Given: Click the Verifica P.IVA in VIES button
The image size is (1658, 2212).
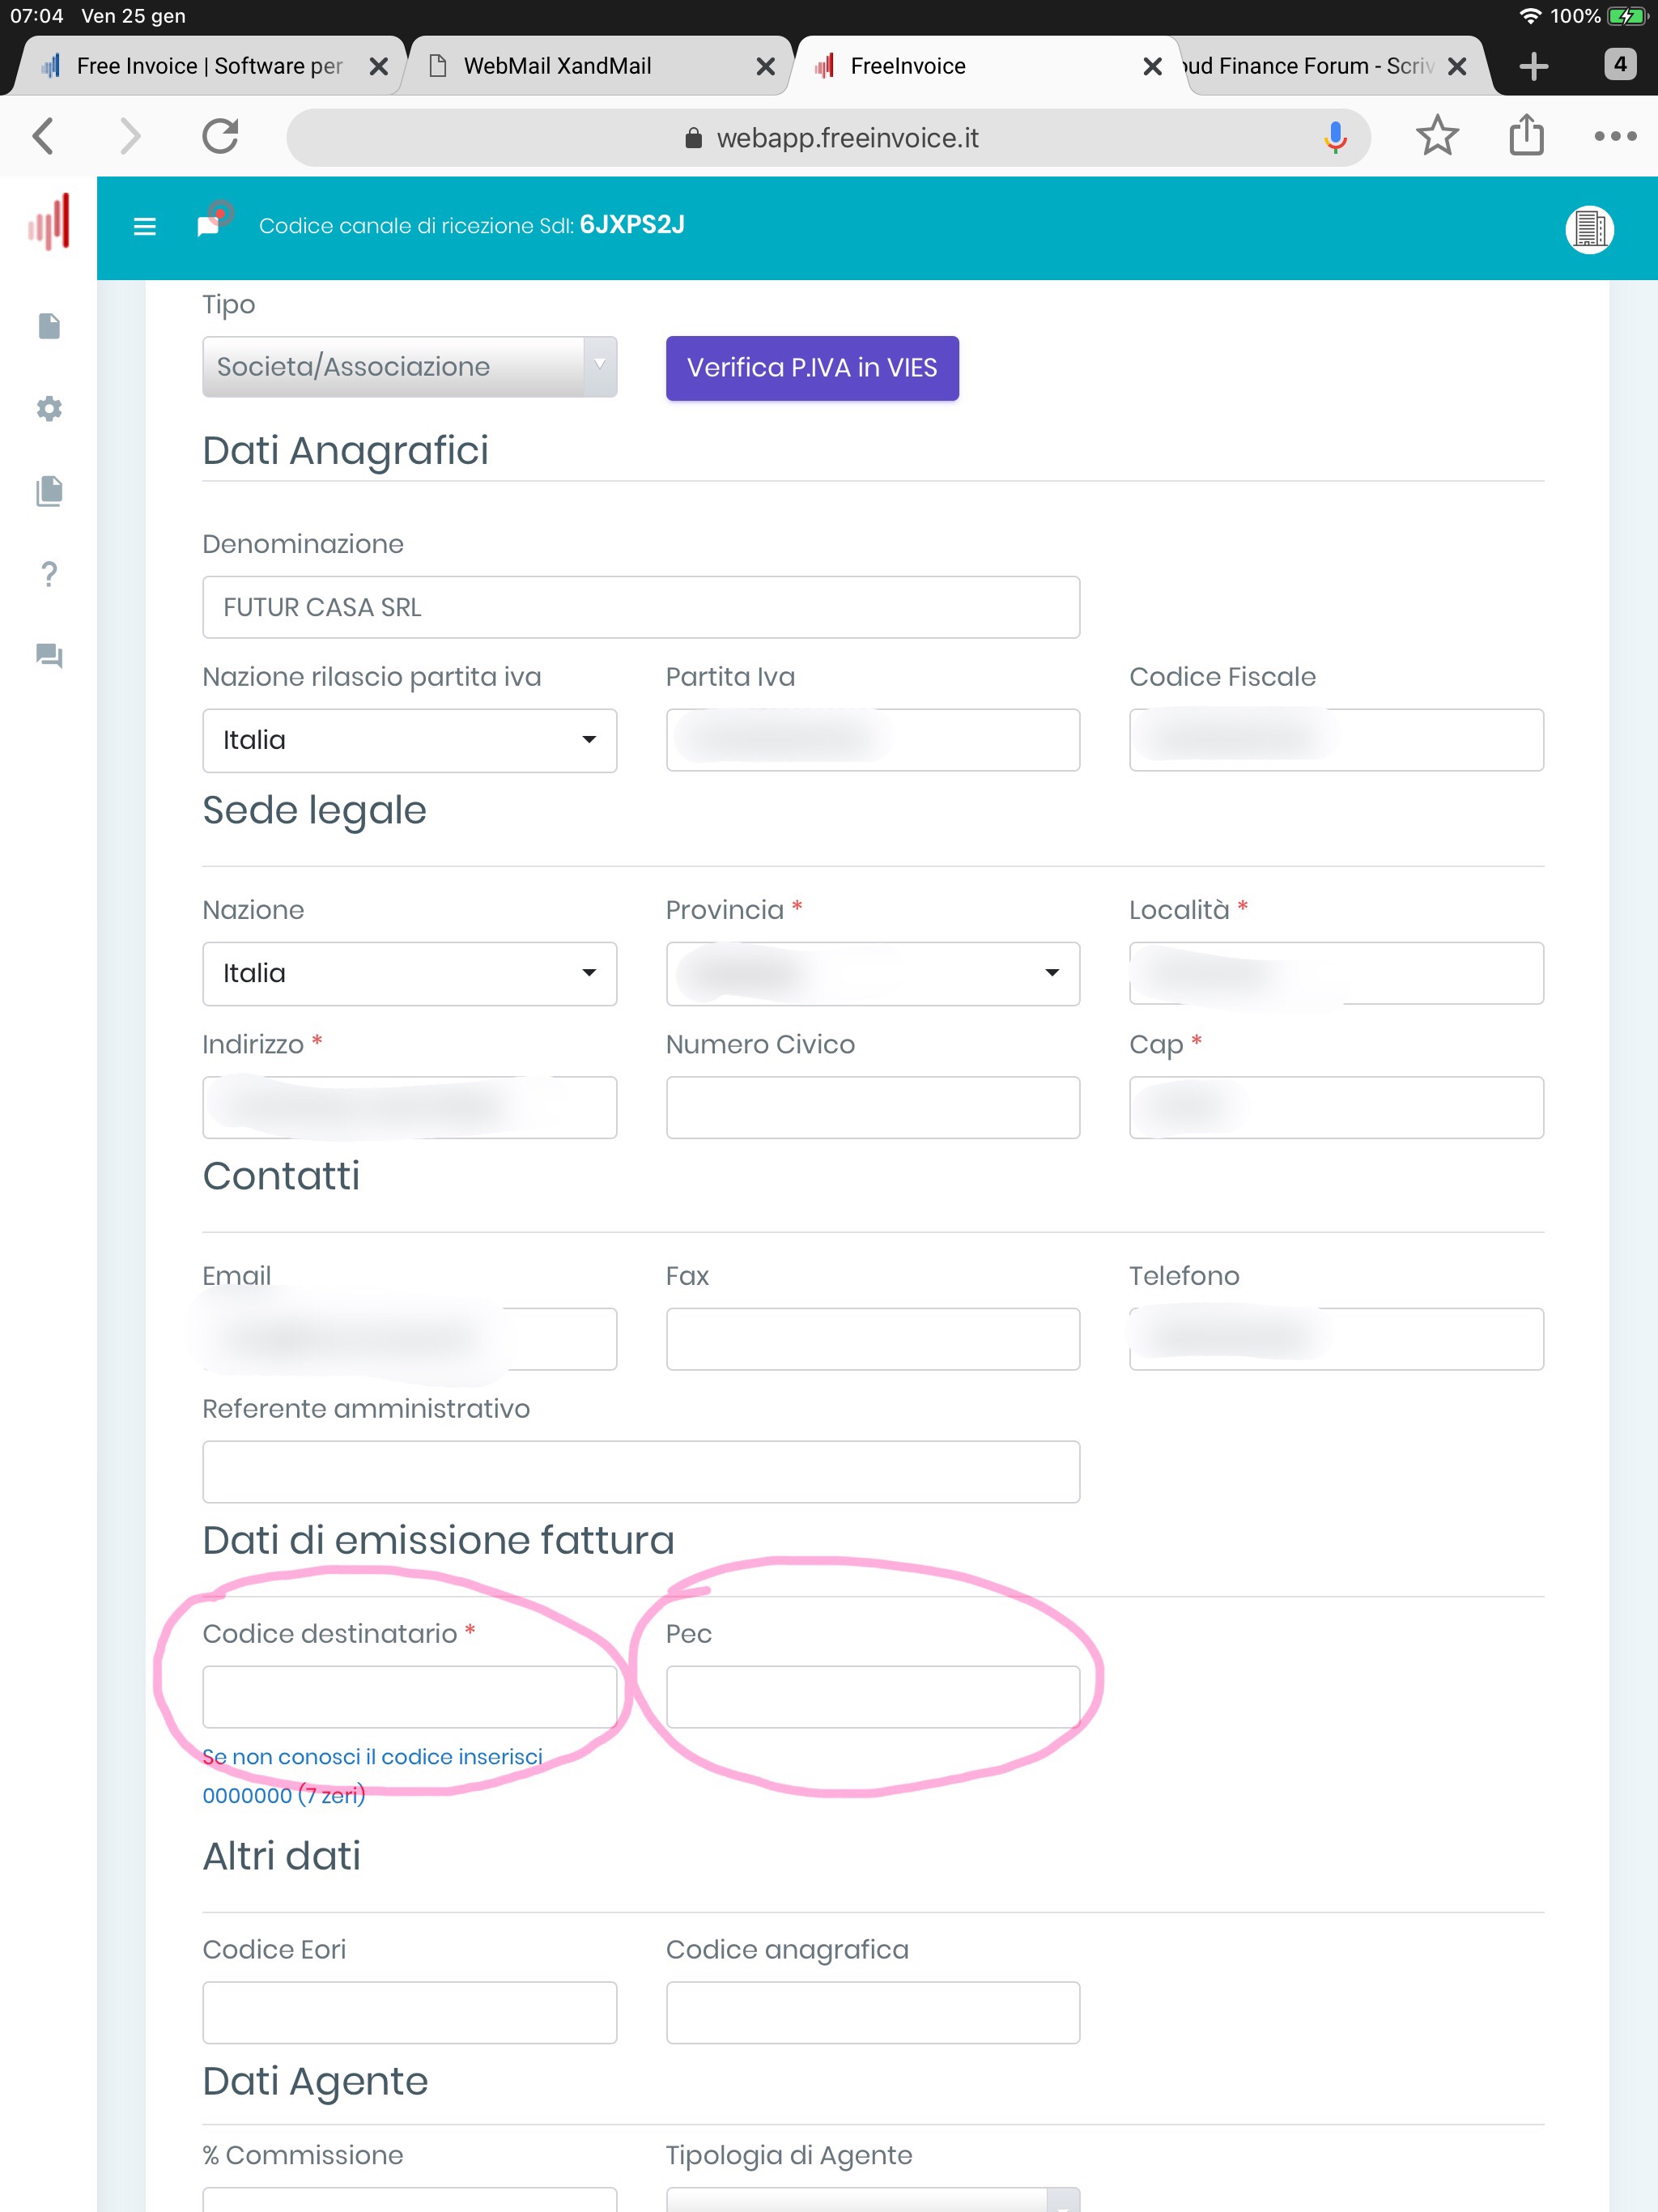Looking at the screenshot, I should click(812, 368).
